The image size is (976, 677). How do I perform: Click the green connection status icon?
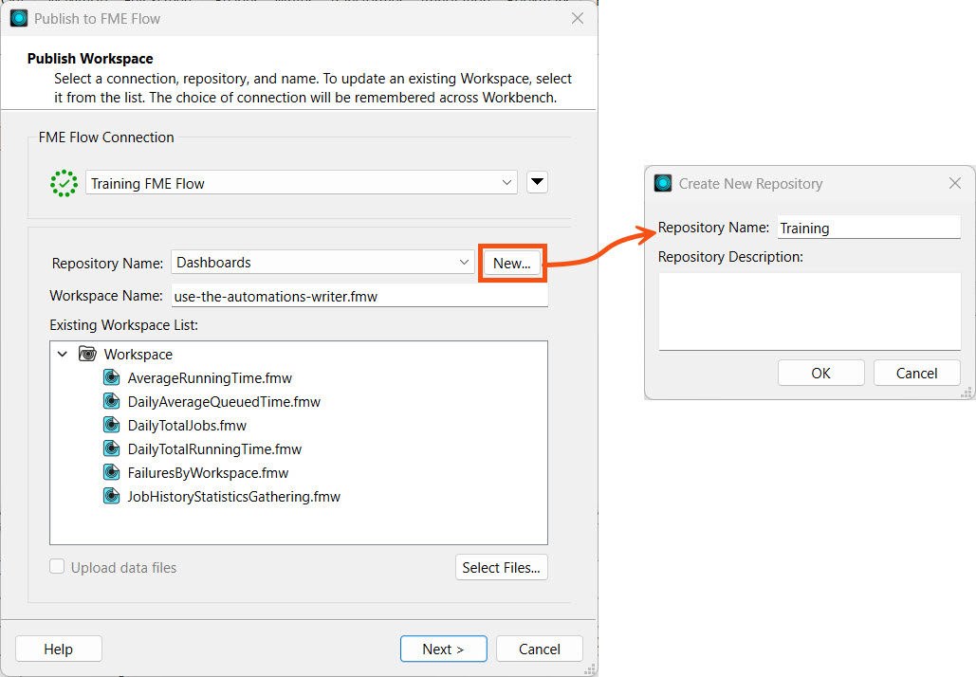tap(64, 183)
